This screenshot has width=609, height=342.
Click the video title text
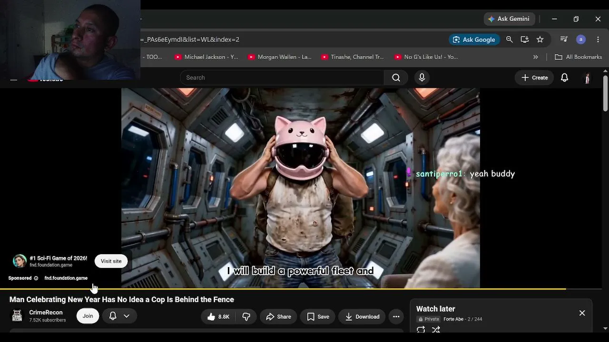click(x=122, y=300)
